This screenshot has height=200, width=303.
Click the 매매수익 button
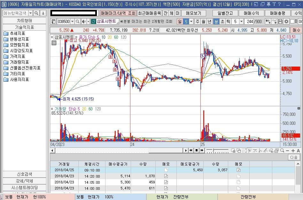coord(251,13)
